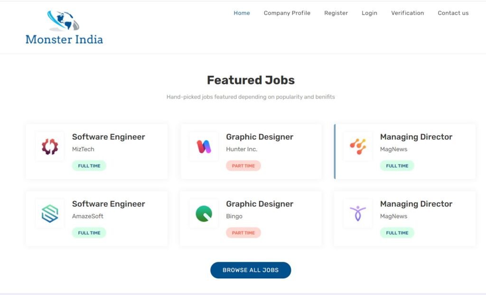Open the MizTech Software Engineer job title

pos(109,137)
